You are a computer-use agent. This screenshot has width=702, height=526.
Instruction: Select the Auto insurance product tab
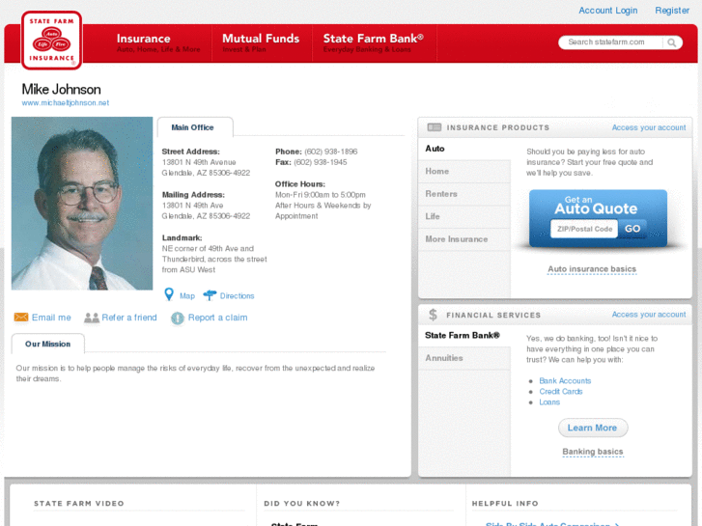(464, 149)
